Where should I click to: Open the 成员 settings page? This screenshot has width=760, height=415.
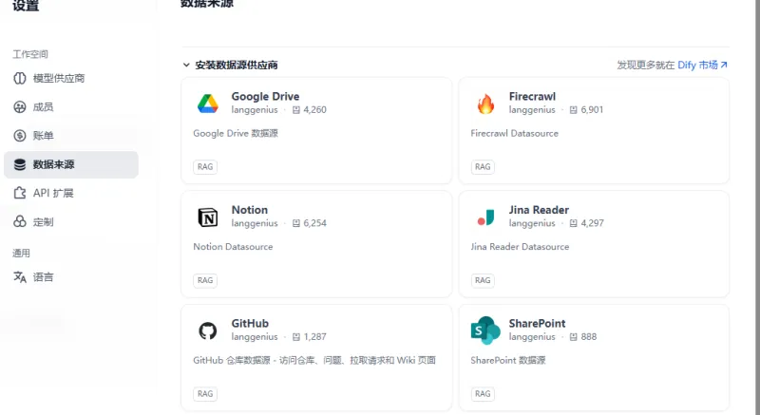click(x=71, y=107)
